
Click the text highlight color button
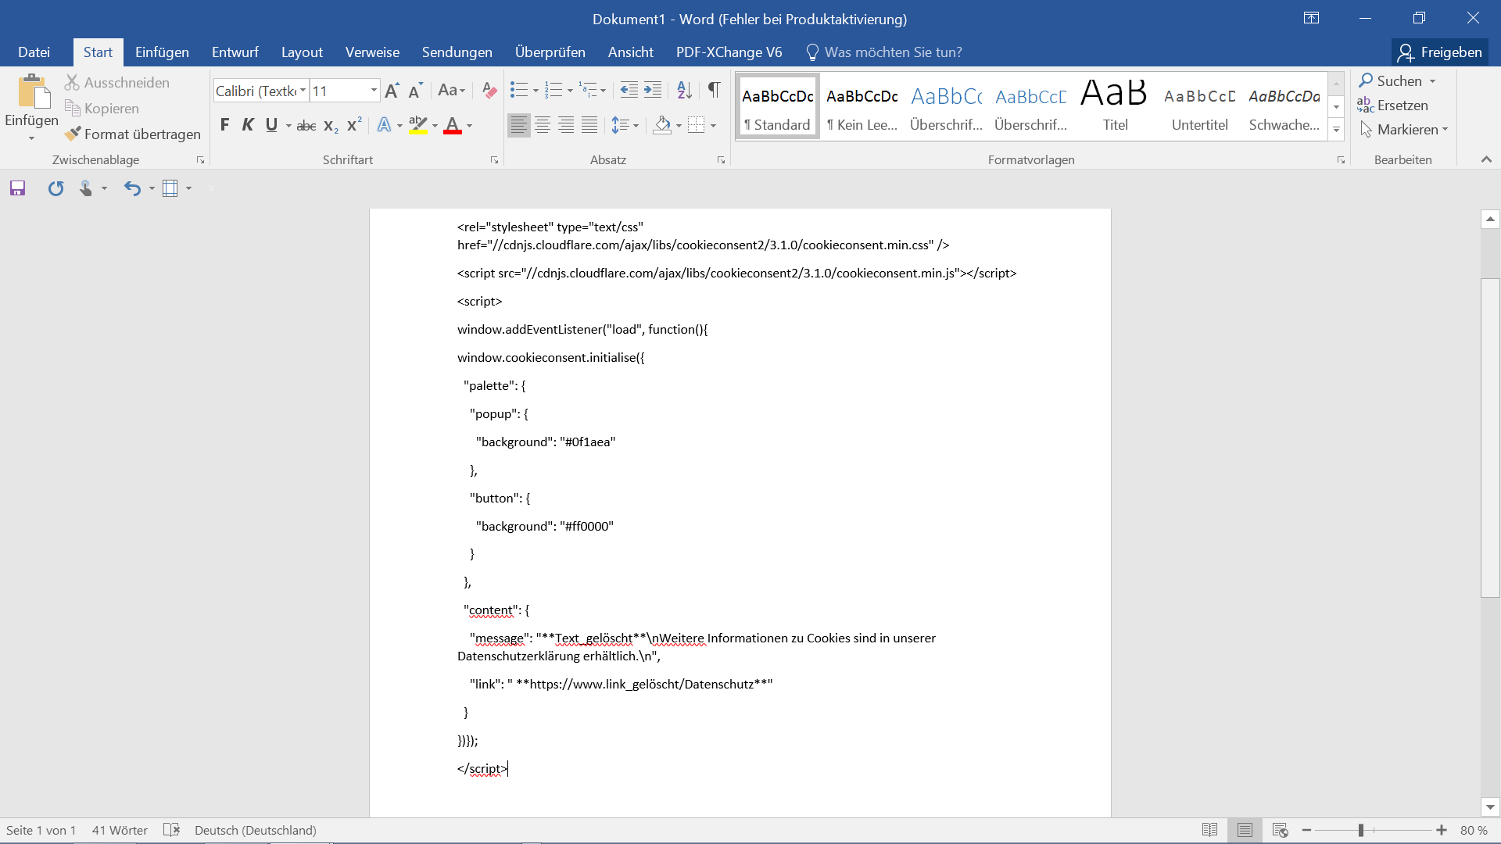pos(418,125)
